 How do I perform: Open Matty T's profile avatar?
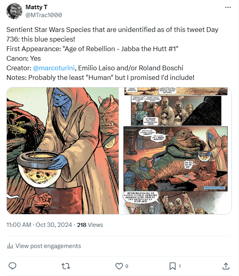(x=14, y=11)
